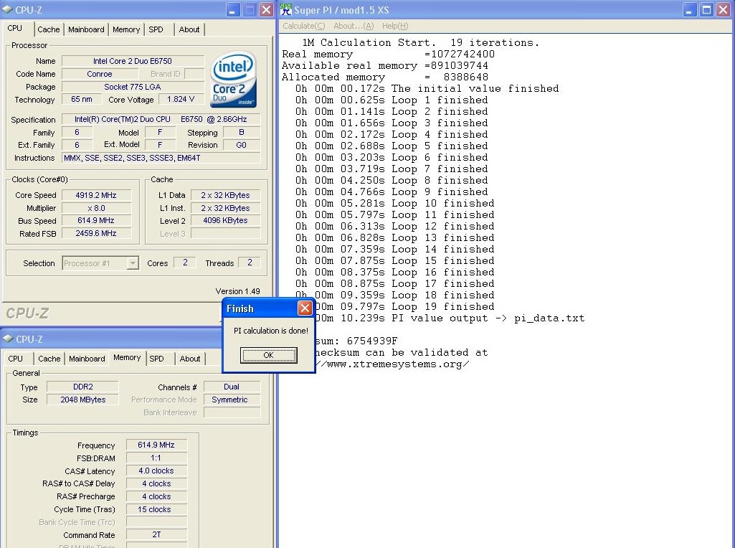This screenshot has width=735, height=548.
Task: Click the Command Rate value 2T
Action: tap(156, 534)
